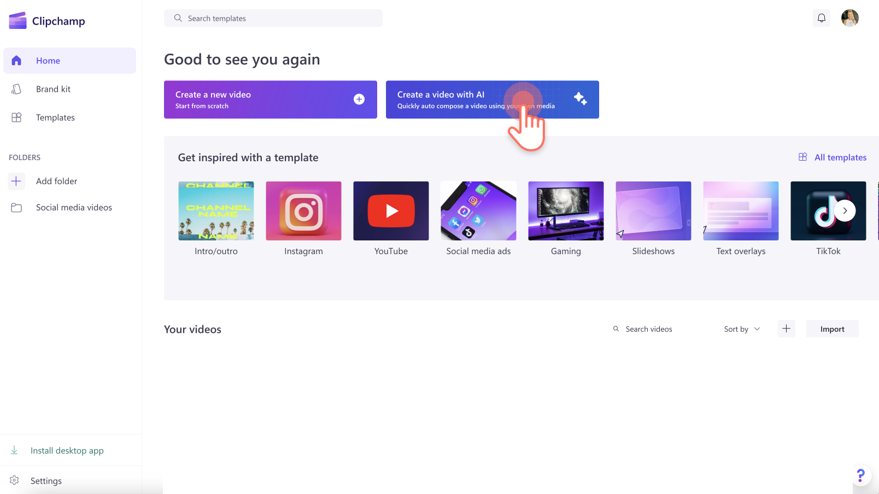This screenshot has width=879, height=494.
Task: Open the Gaming template thumbnail
Action: (566, 211)
